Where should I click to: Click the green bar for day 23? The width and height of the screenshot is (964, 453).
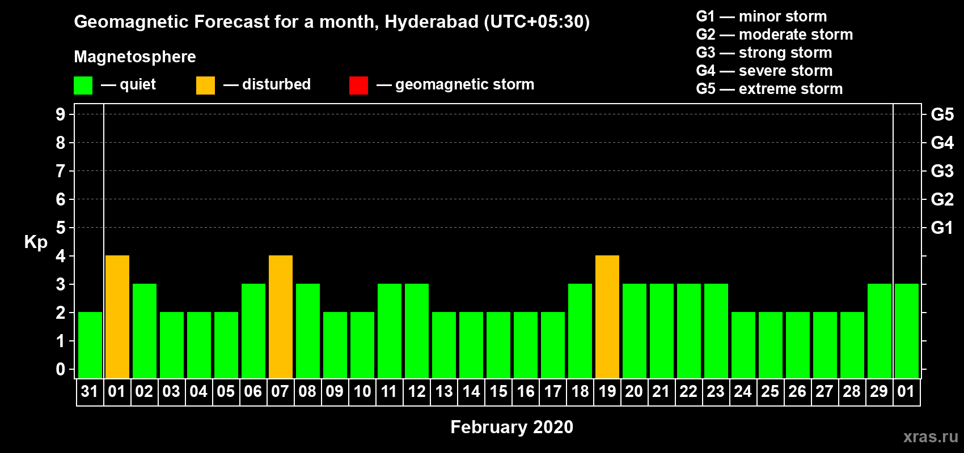(x=716, y=331)
